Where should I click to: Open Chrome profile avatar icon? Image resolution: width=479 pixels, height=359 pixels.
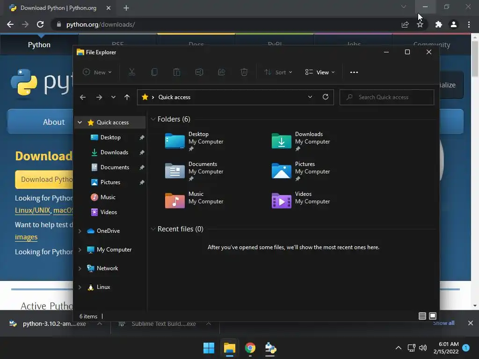pyautogui.click(x=454, y=24)
